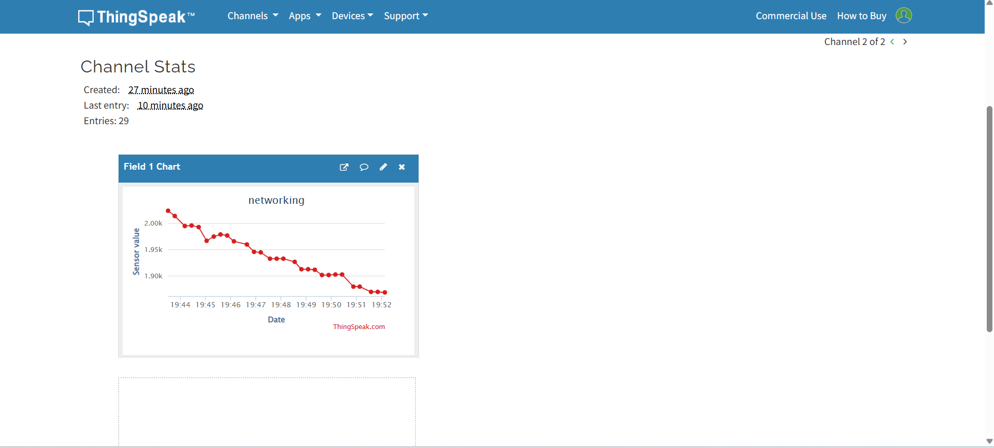The height and width of the screenshot is (448, 994).
Task: Click the 'Entries: 29' text
Action: [106, 121]
